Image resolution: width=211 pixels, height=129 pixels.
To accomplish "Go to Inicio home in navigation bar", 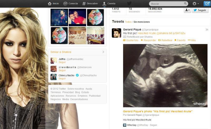I will tap(53, 3).
